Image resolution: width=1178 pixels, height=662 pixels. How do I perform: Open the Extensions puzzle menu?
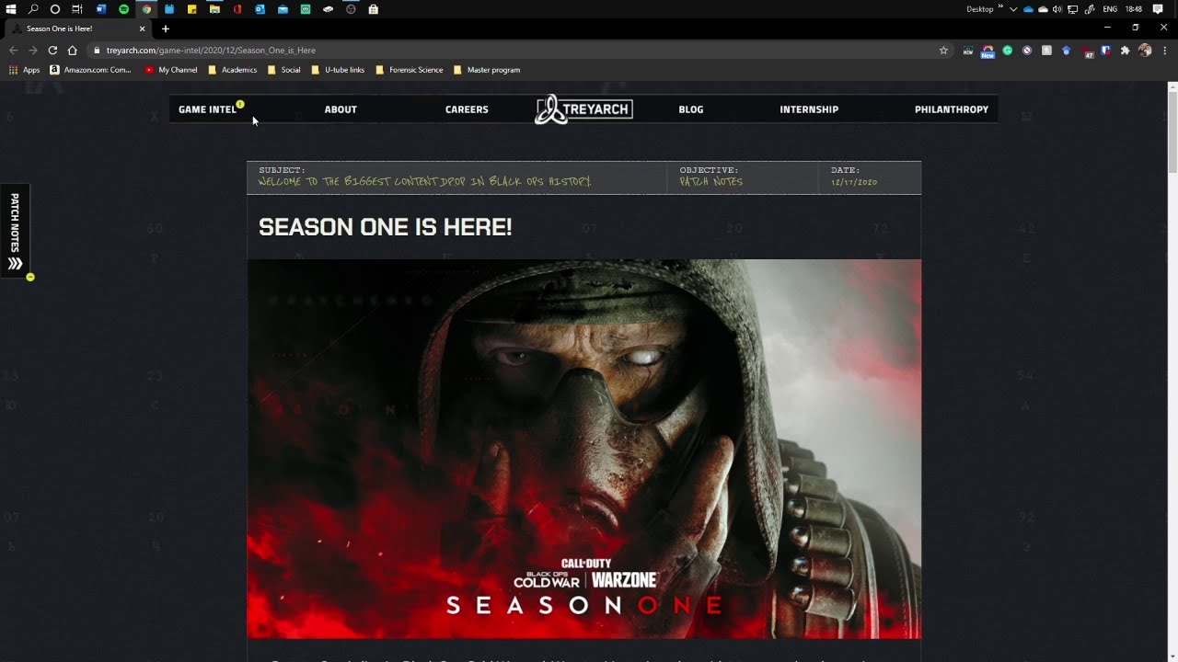[1125, 51]
